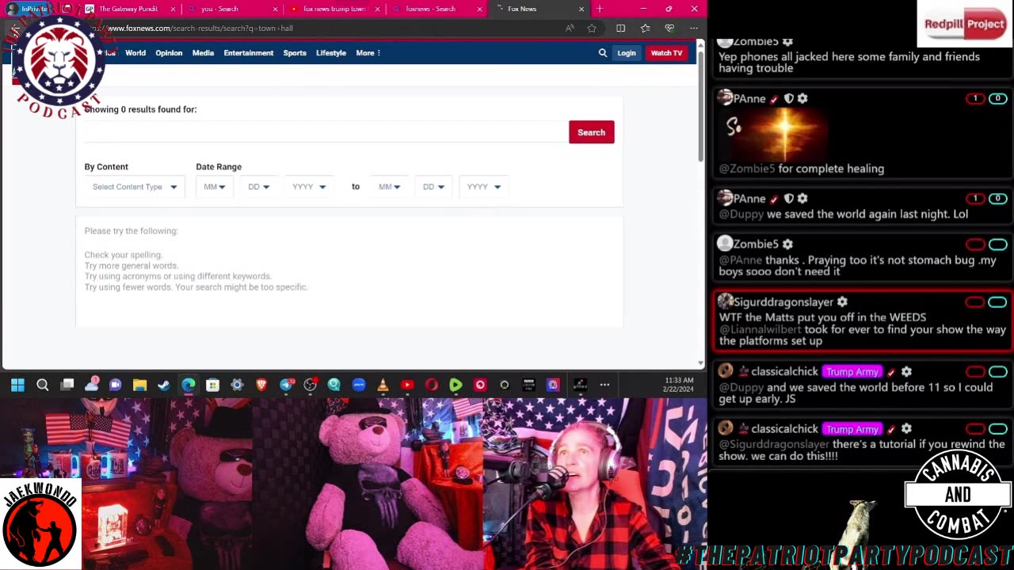Screen dimensions: 1014x570
Task: Toggle red pill on classicalchick's tutorial message
Action: coord(974,429)
